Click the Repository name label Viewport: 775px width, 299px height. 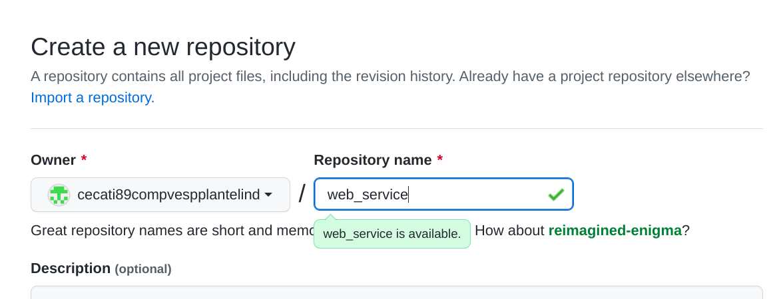click(x=373, y=160)
